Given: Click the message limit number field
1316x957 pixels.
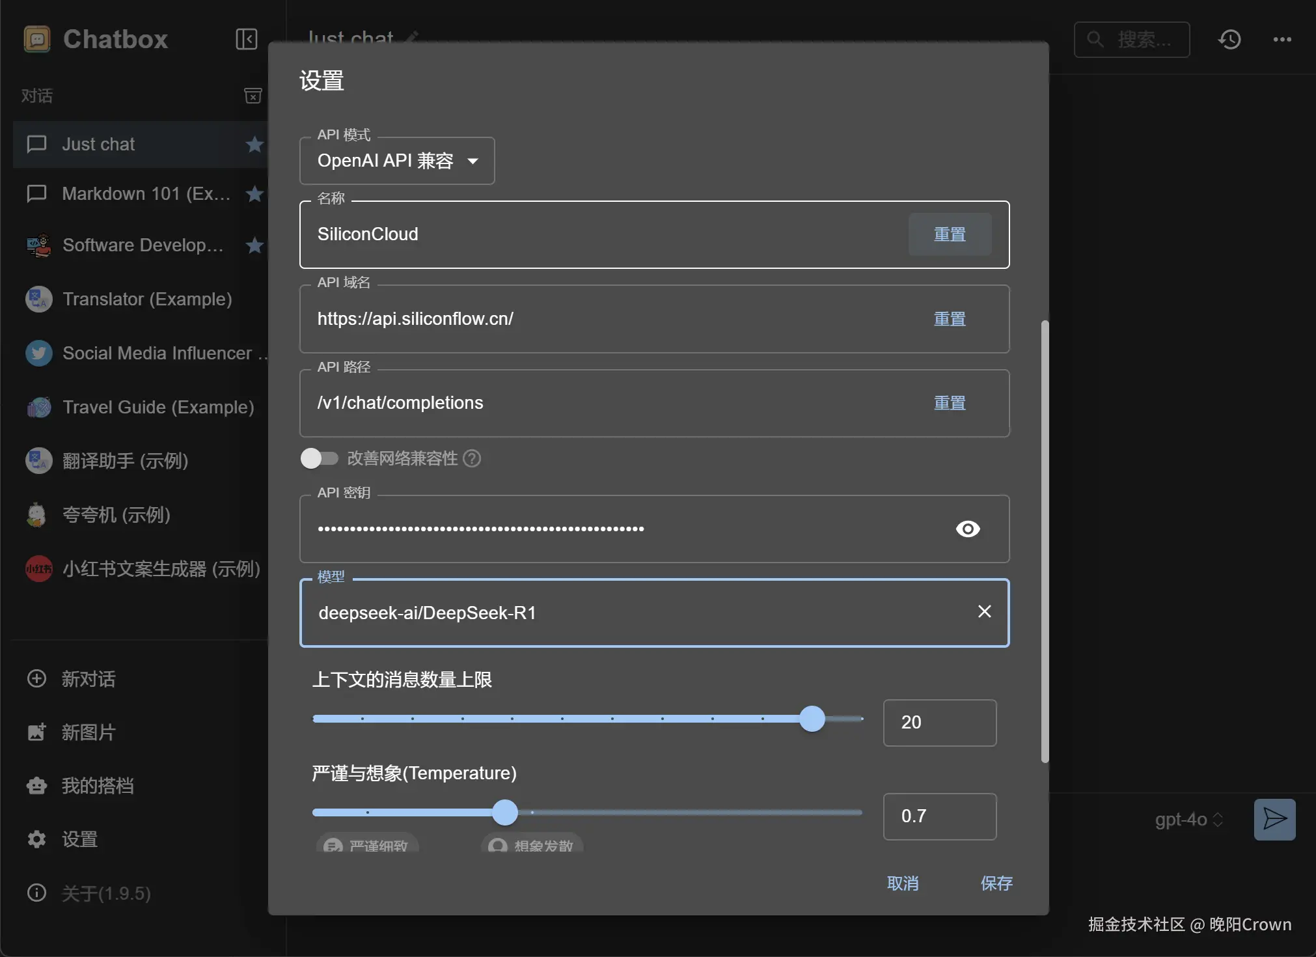Looking at the screenshot, I should tap(939, 723).
